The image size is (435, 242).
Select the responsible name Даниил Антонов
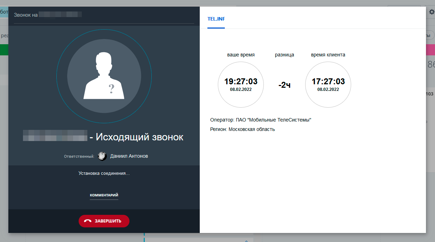tap(129, 156)
